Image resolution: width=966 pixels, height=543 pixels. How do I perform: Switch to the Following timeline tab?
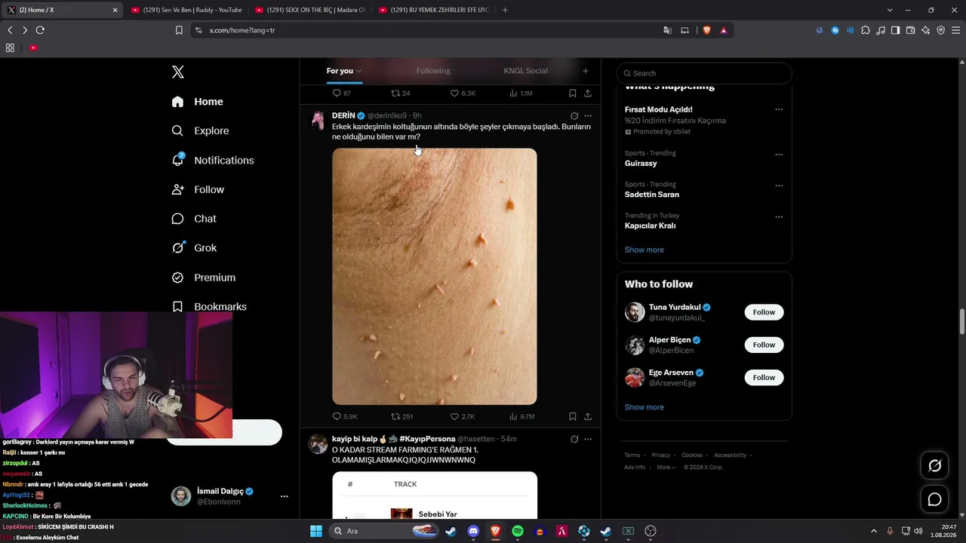tap(433, 71)
